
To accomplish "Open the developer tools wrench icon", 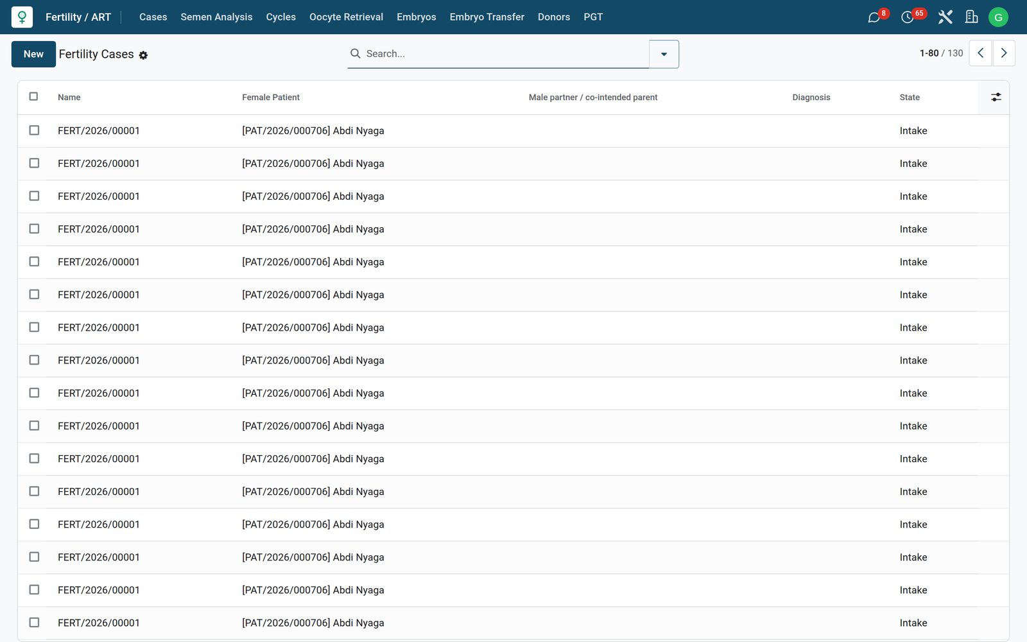I will click(945, 17).
